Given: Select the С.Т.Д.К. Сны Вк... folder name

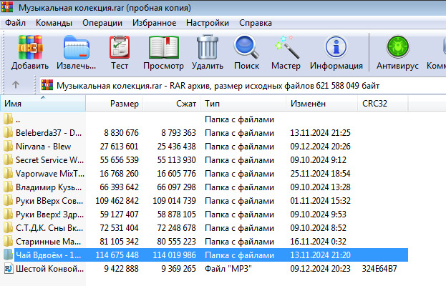Looking at the screenshot, I should 49,228.
